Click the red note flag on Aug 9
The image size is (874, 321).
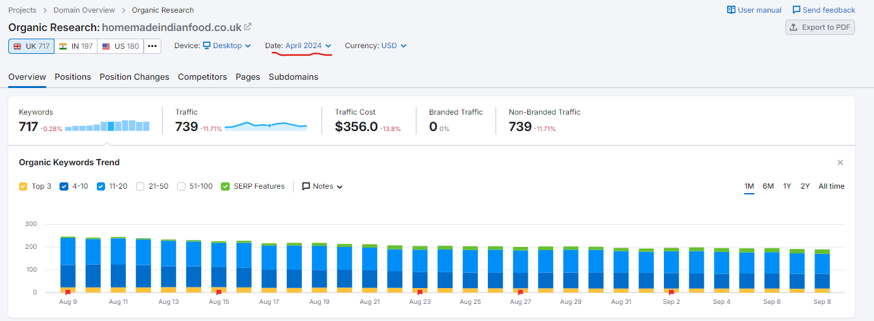pyautogui.click(x=68, y=293)
